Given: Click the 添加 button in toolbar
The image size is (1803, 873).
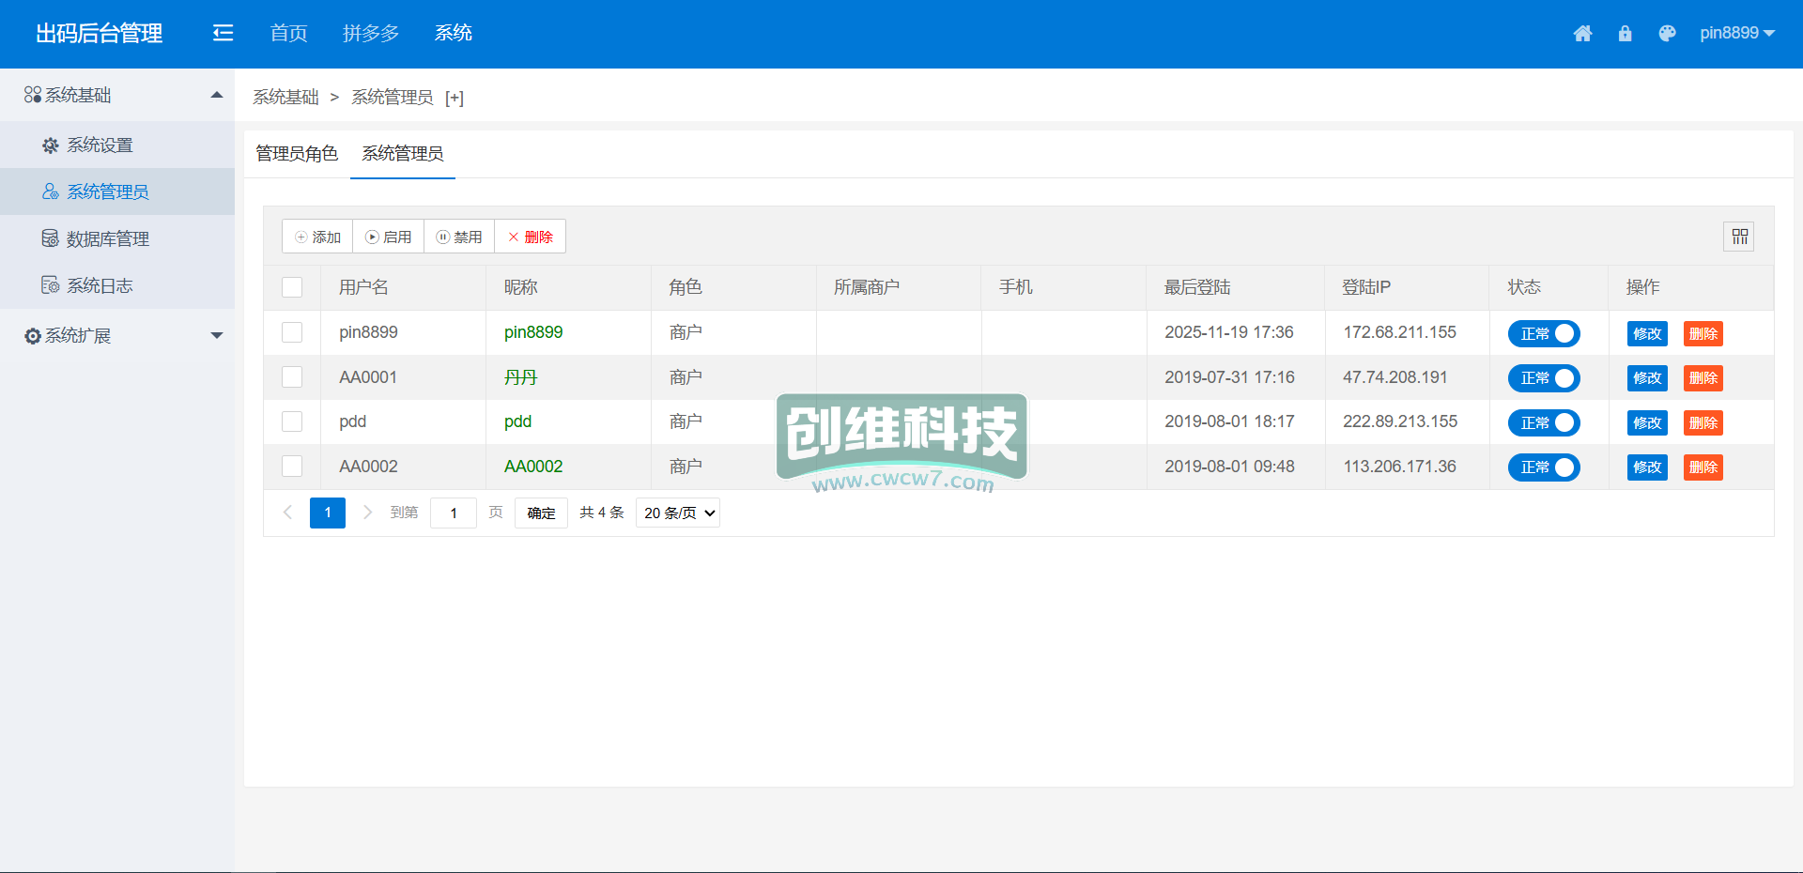Looking at the screenshot, I should click(x=317, y=237).
